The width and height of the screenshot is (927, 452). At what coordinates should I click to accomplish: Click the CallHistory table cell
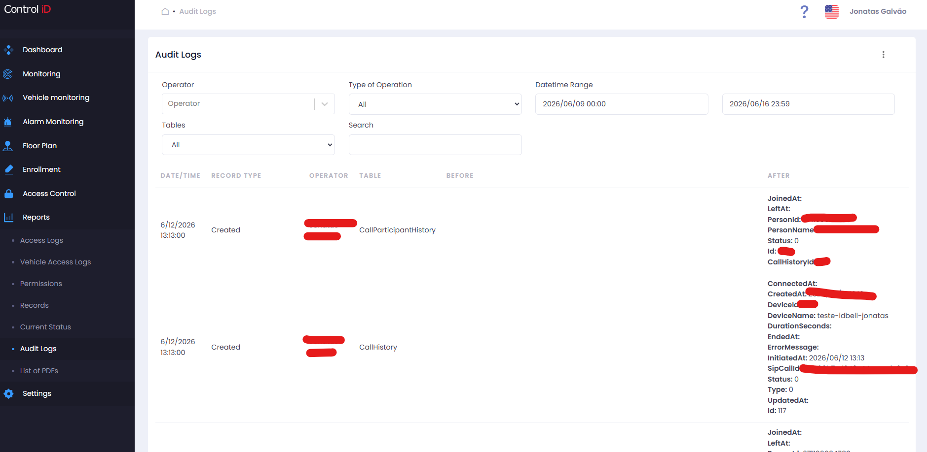coord(378,347)
